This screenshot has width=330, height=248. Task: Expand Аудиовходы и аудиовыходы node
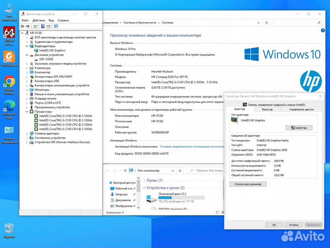pos(27,42)
